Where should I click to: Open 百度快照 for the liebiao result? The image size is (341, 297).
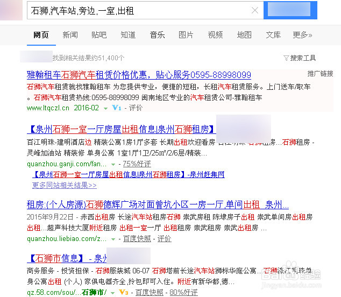[x=137, y=239]
